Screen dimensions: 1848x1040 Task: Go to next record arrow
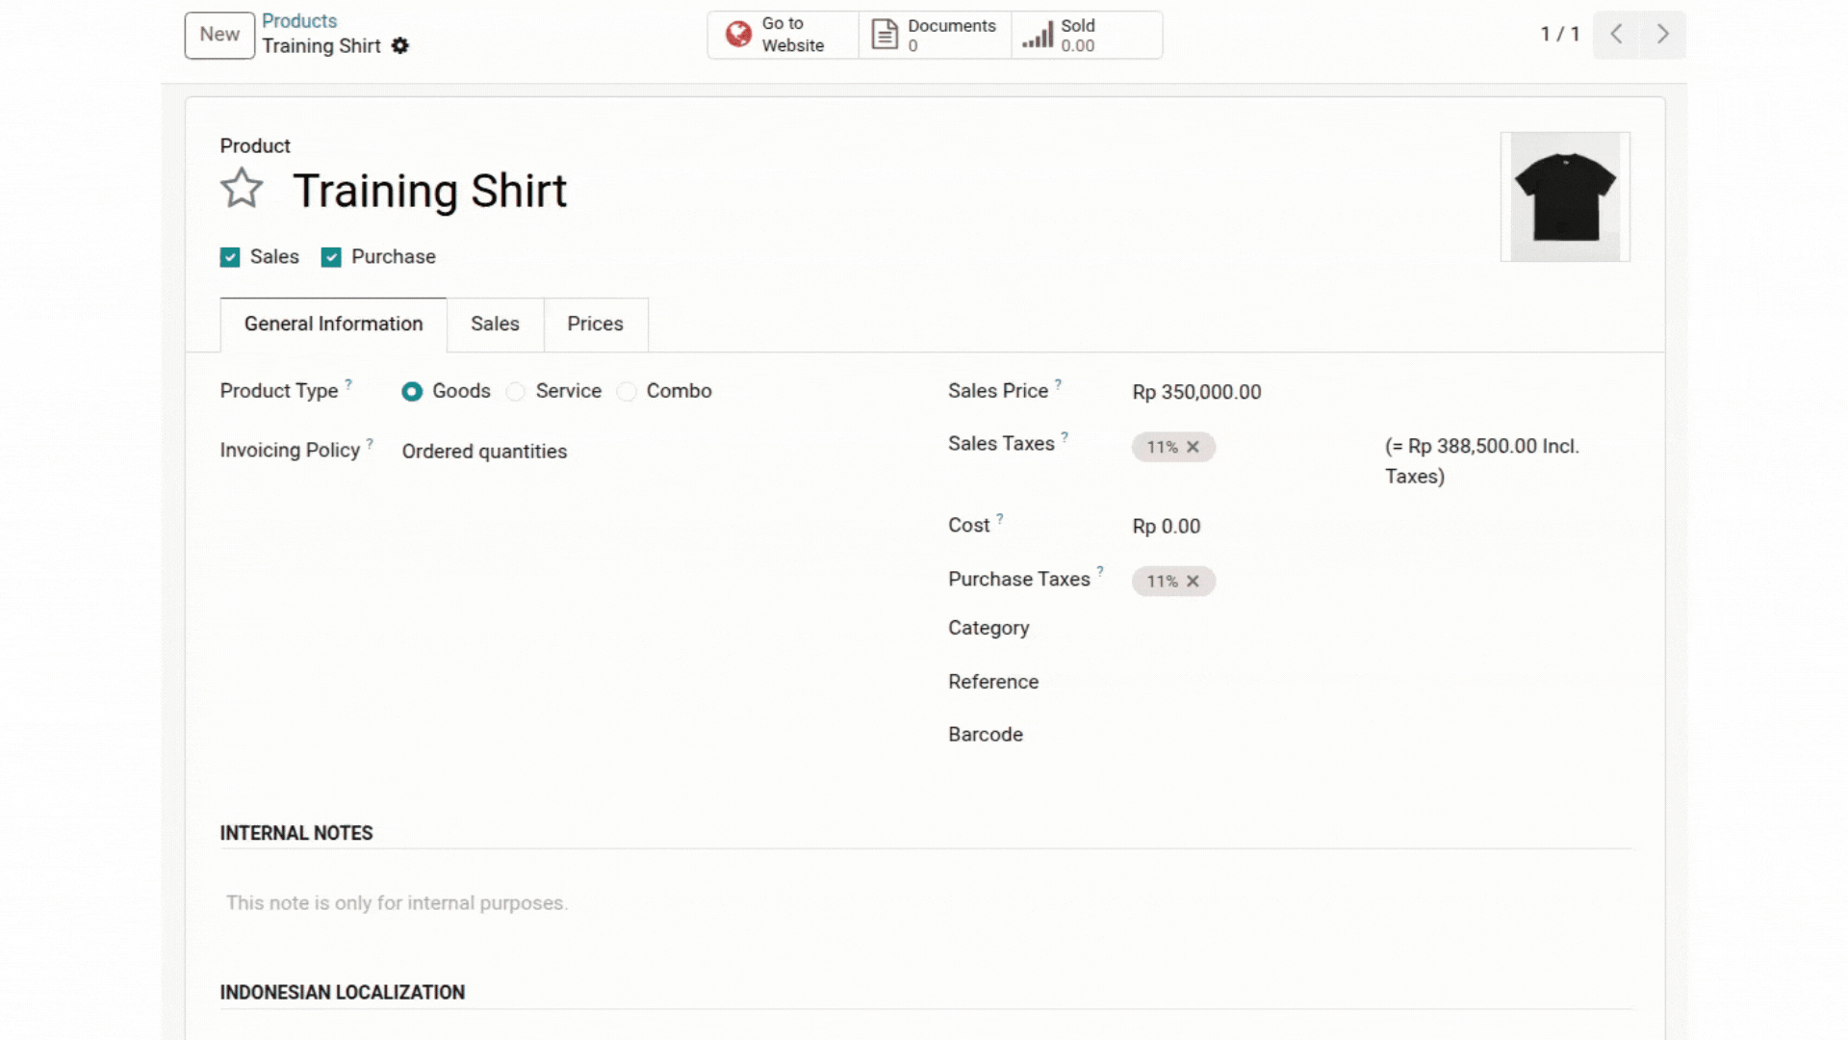pyautogui.click(x=1662, y=35)
